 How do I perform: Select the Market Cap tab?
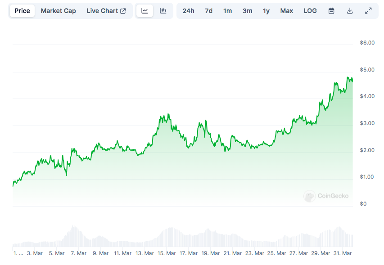(x=58, y=11)
